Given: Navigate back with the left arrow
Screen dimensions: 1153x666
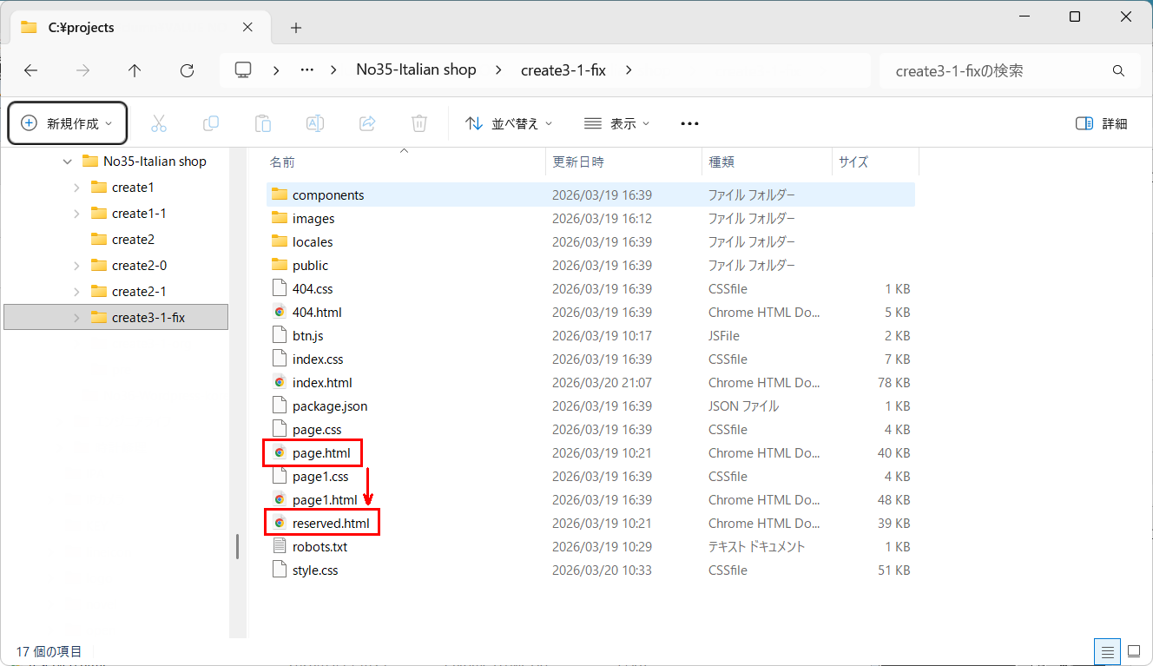Looking at the screenshot, I should click(31, 70).
